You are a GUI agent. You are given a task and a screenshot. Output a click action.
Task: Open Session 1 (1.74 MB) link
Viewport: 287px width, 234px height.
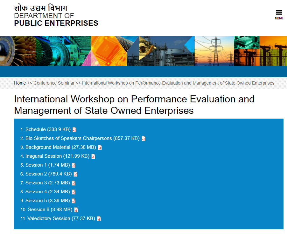[48, 165]
